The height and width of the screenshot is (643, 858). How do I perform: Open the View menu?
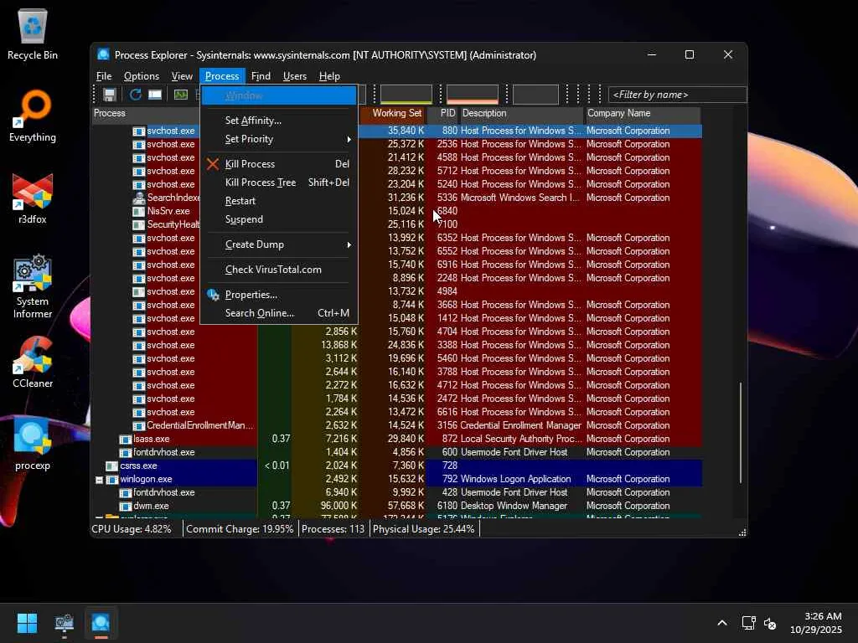(x=182, y=76)
